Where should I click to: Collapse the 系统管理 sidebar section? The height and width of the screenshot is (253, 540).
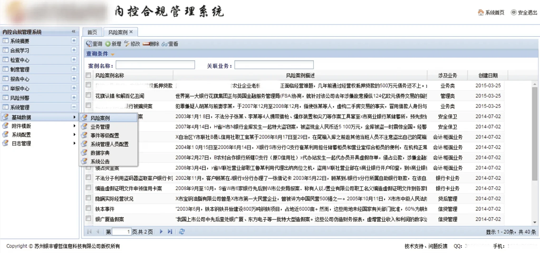click(x=74, y=107)
